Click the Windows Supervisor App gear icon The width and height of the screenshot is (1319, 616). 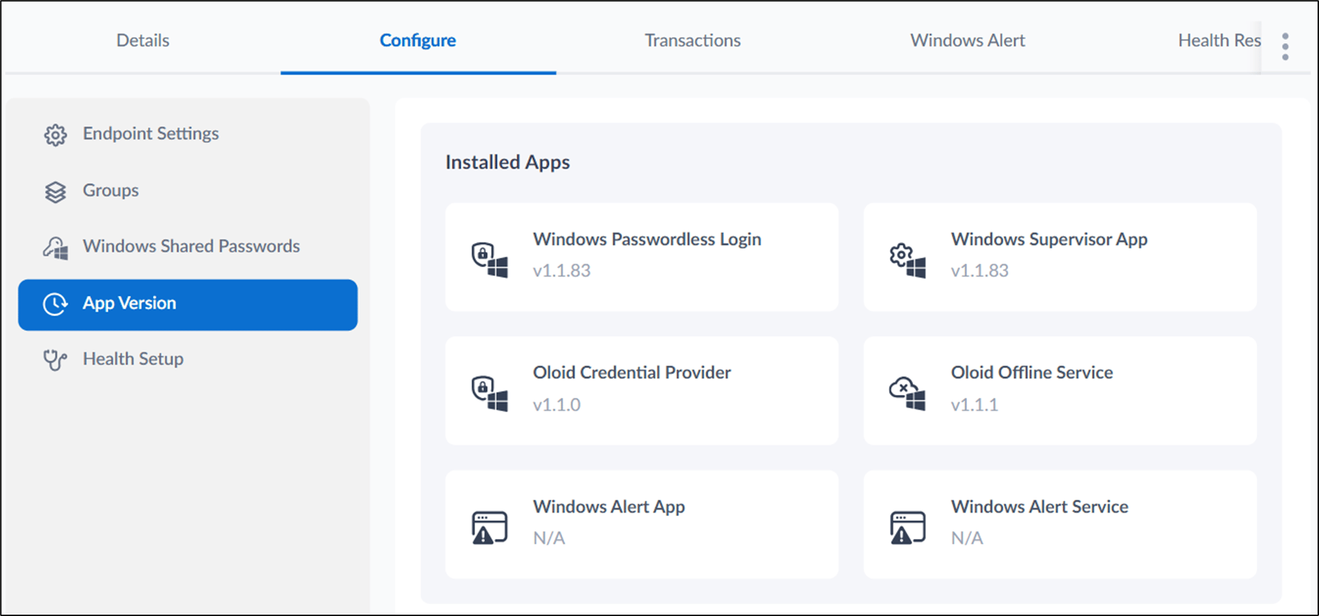click(908, 260)
